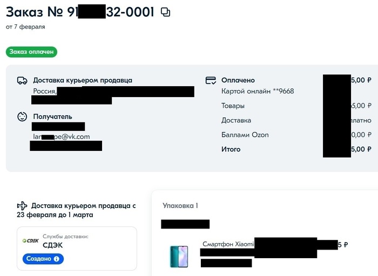Click the order date от 7 февраля
Screen dimensions: 378x276
[x=25, y=26]
